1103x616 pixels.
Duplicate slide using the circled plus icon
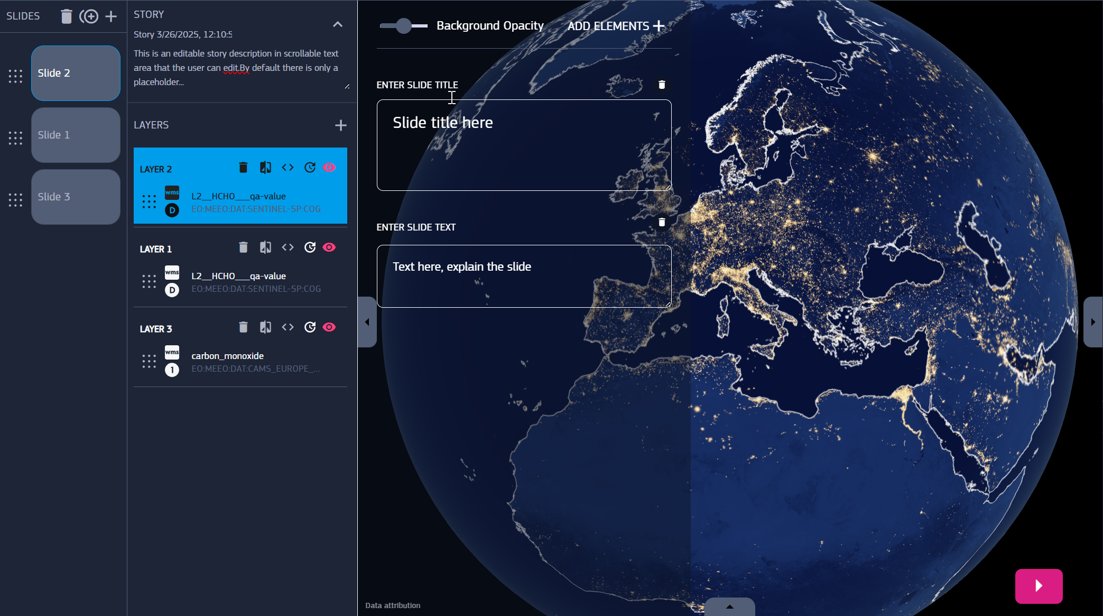(89, 16)
